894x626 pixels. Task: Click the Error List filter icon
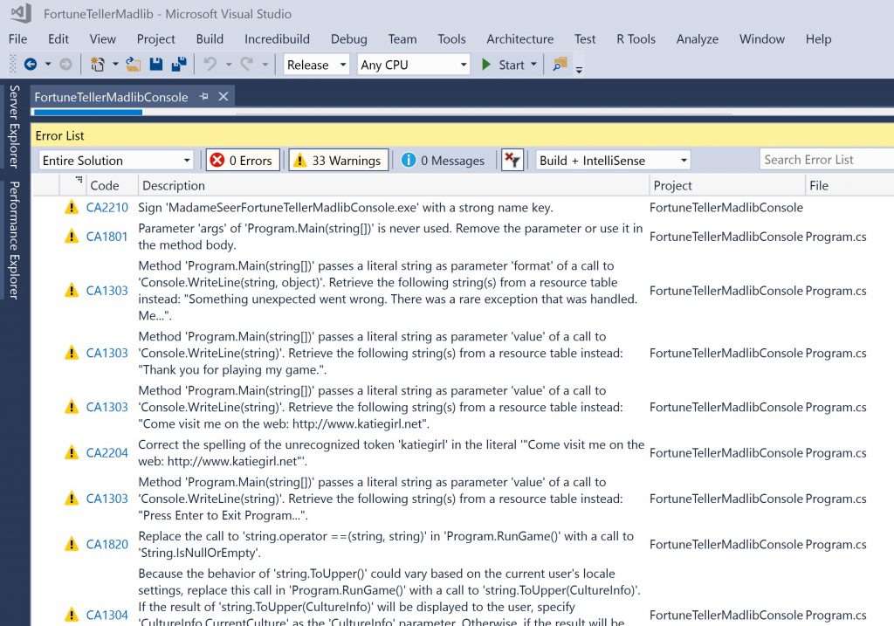tap(512, 160)
